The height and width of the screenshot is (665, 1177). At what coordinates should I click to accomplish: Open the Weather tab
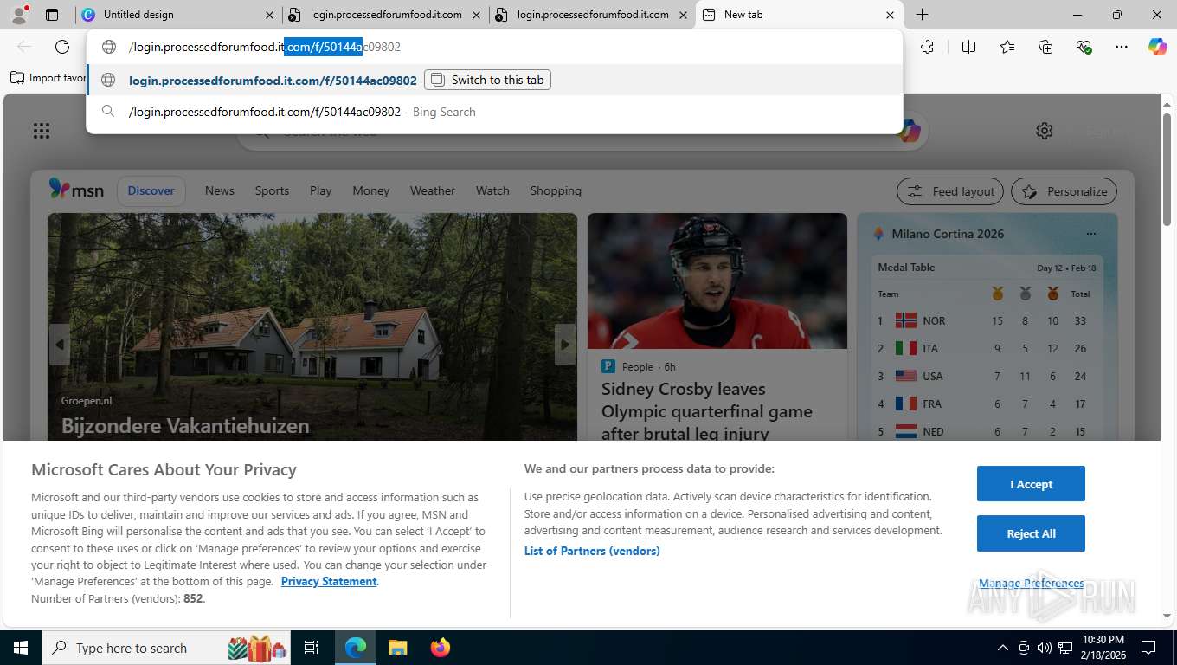coord(433,190)
